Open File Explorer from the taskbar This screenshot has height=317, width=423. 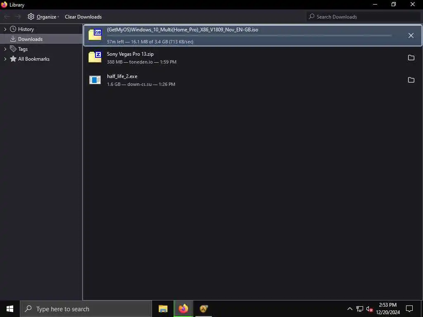163,309
